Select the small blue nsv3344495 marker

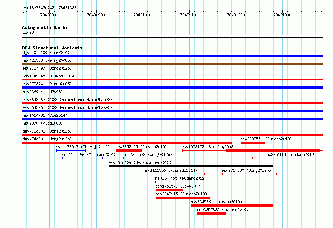[x=156, y=182]
